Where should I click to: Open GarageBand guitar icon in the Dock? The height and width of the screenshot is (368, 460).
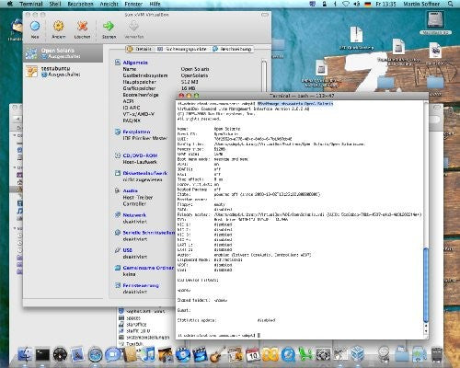pos(217,354)
